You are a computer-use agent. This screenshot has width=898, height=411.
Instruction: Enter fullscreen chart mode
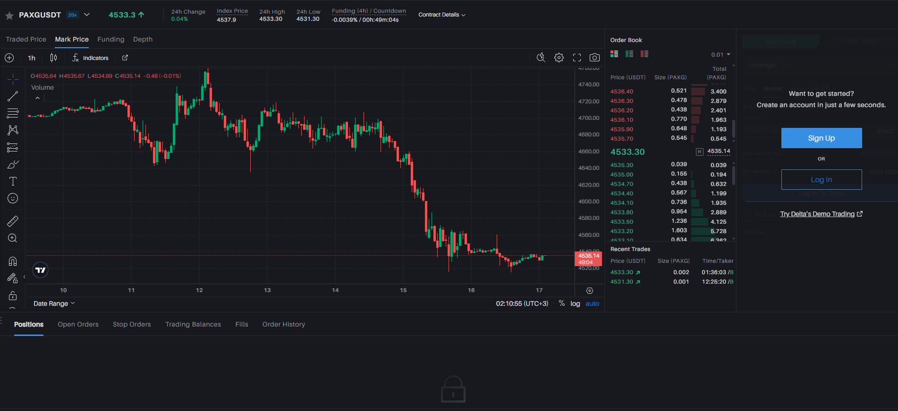(577, 58)
